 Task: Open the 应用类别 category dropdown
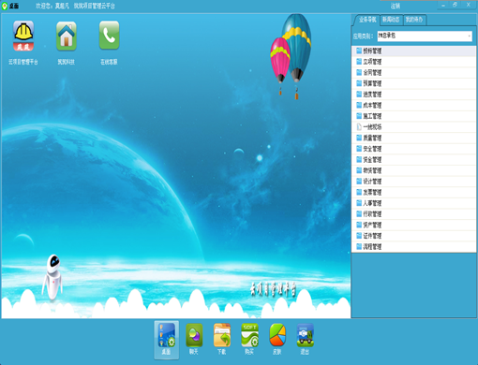pyautogui.click(x=425, y=36)
